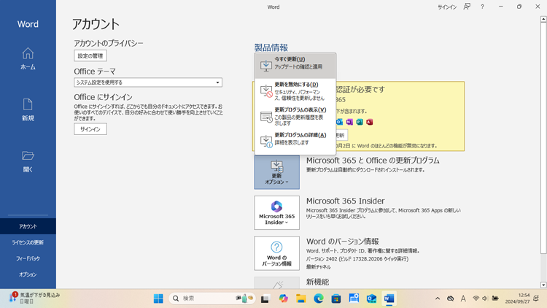Viewport: 547px width, 308px height.
Task: Click the Word のバージョン情報 question mark button
Action: point(276,253)
